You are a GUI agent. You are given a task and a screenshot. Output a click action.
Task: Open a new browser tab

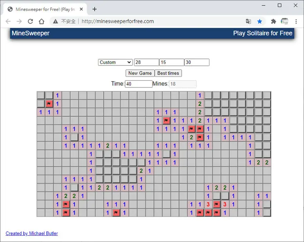point(95,9)
